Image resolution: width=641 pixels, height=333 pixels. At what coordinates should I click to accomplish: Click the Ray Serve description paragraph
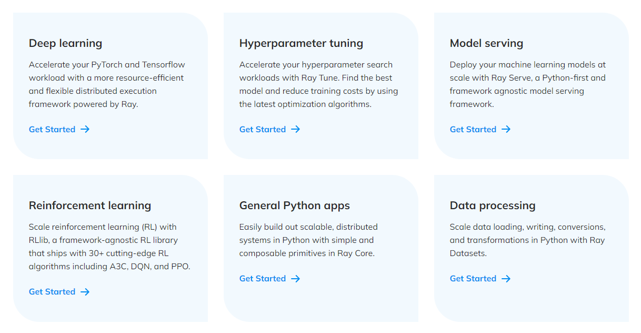[528, 84]
